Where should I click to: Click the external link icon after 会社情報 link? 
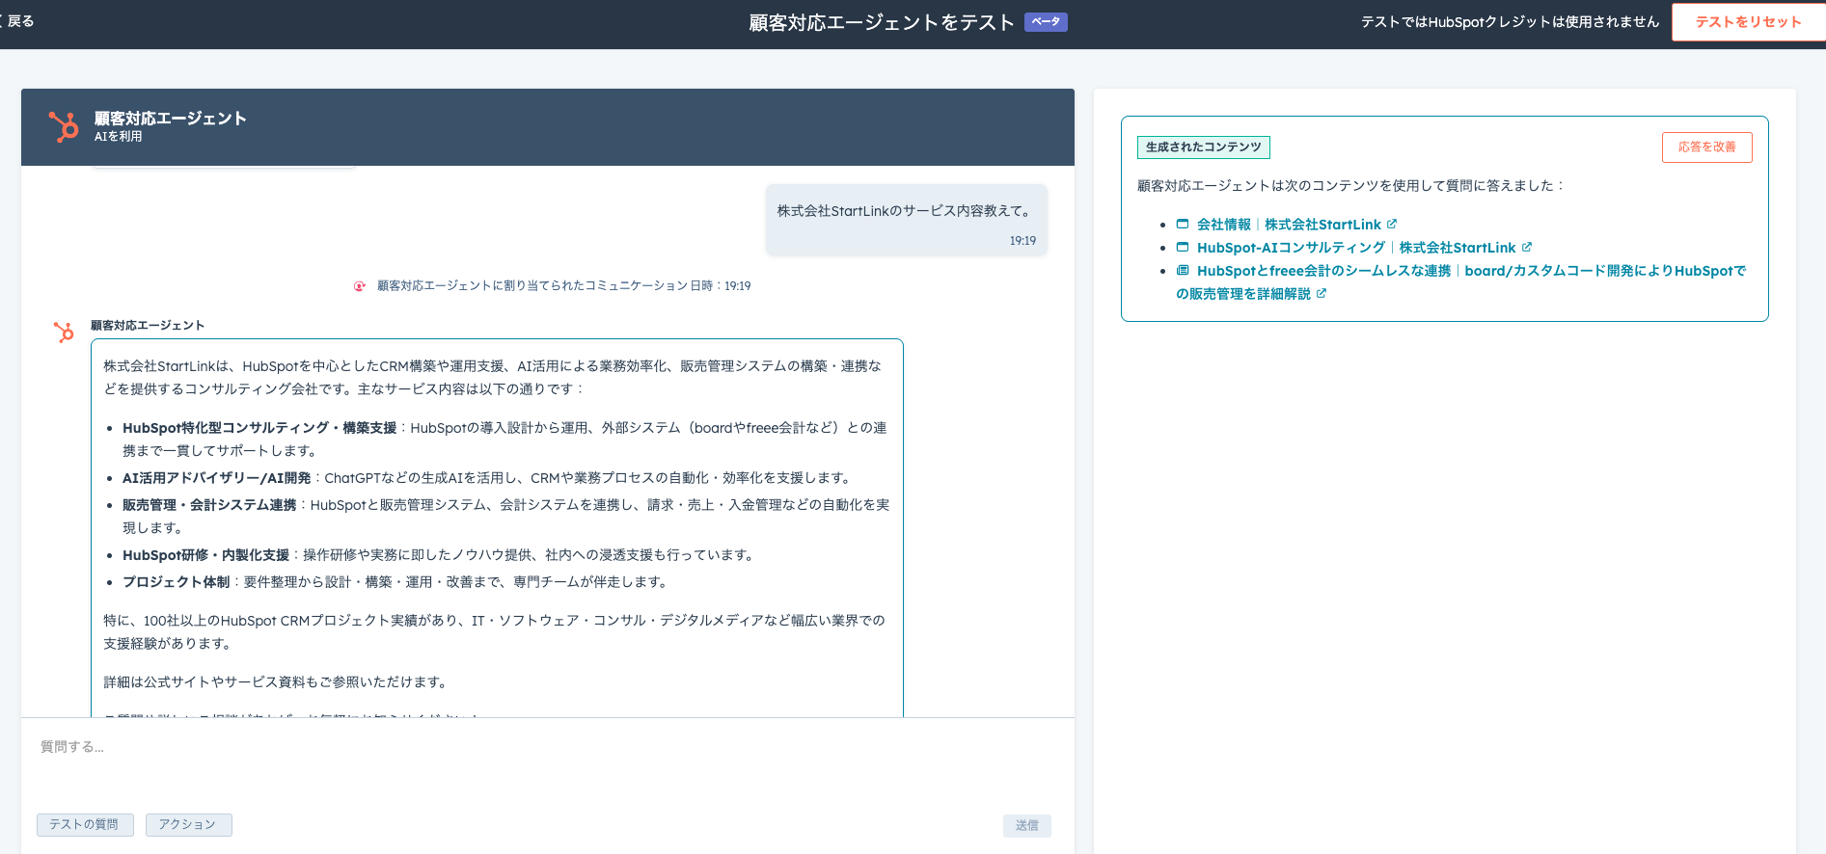point(1392,225)
